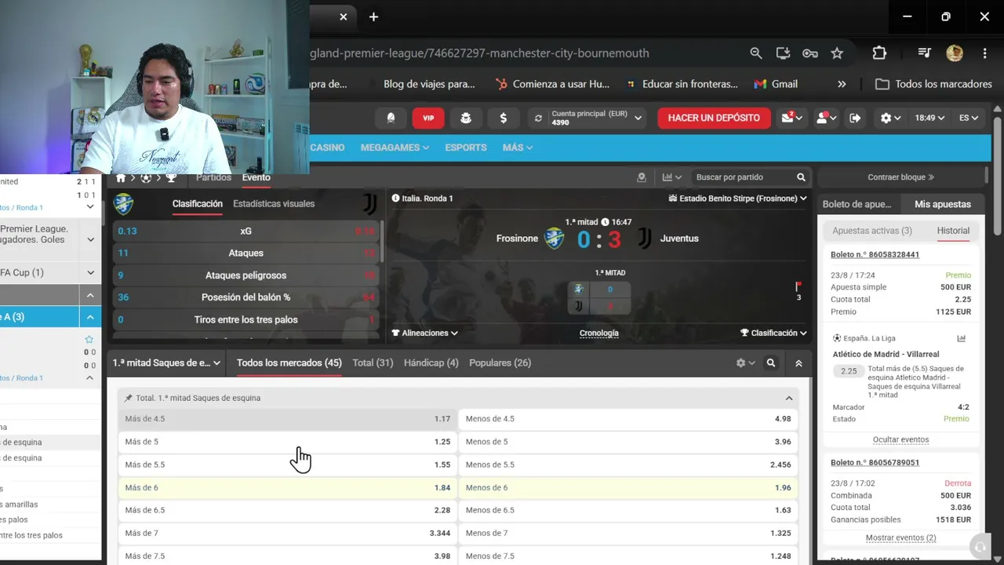Expand the Clasificación dropdown under scoreboard
The width and height of the screenshot is (1004, 565).
(x=773, y=333)
